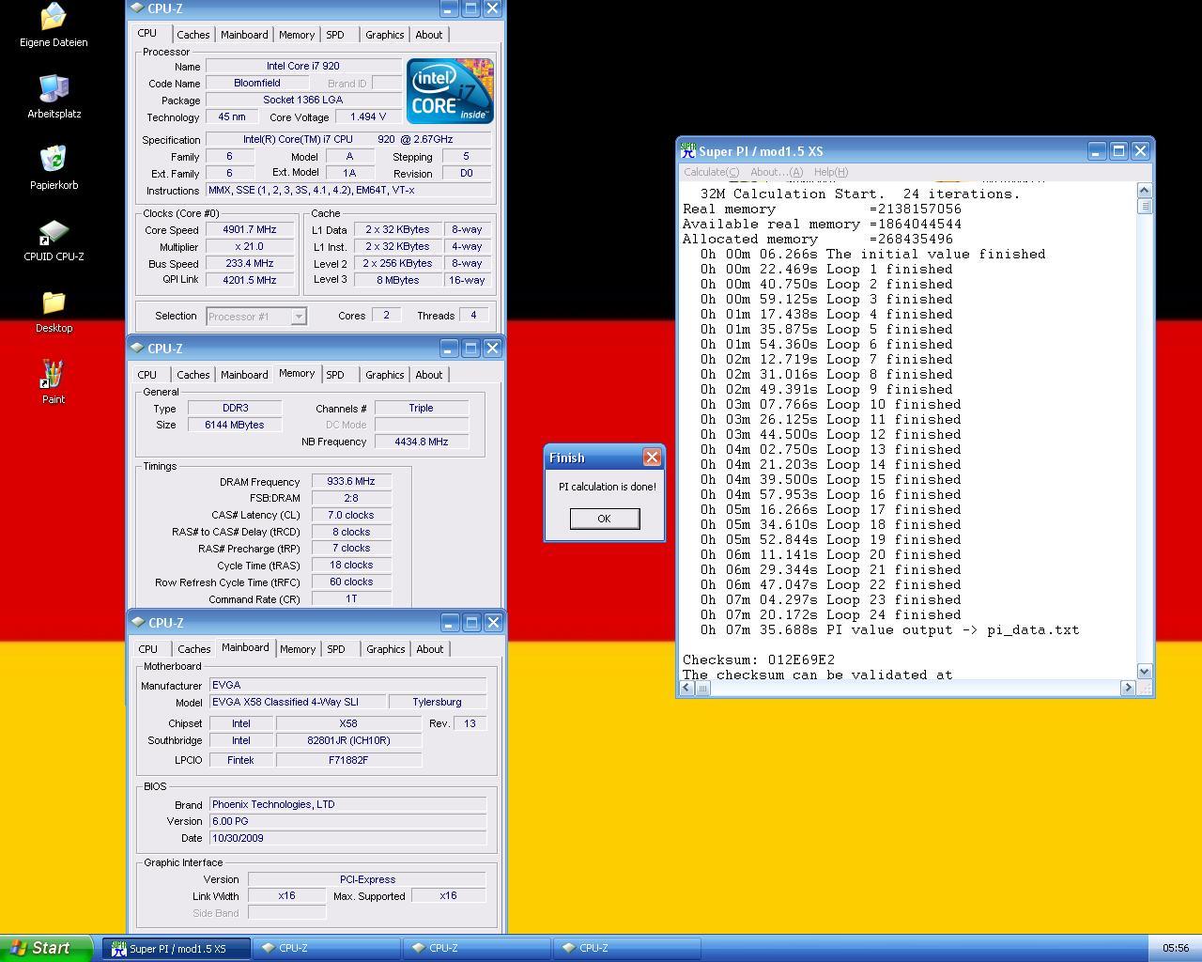Open the Help menu in Super PI
The image size is (1202, 962).
tap(831, 172)
